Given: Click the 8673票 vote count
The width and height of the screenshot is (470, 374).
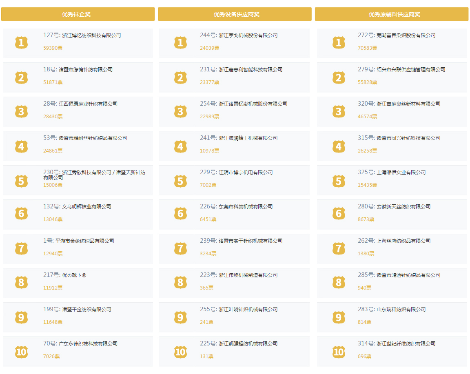Looking at the screenshot, I should click(x=366, y=219).
